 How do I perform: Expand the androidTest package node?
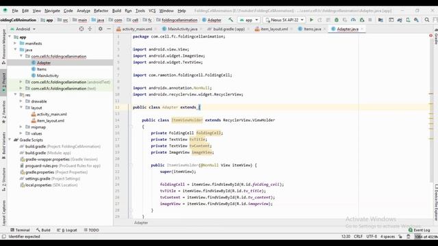pos(21,82)
